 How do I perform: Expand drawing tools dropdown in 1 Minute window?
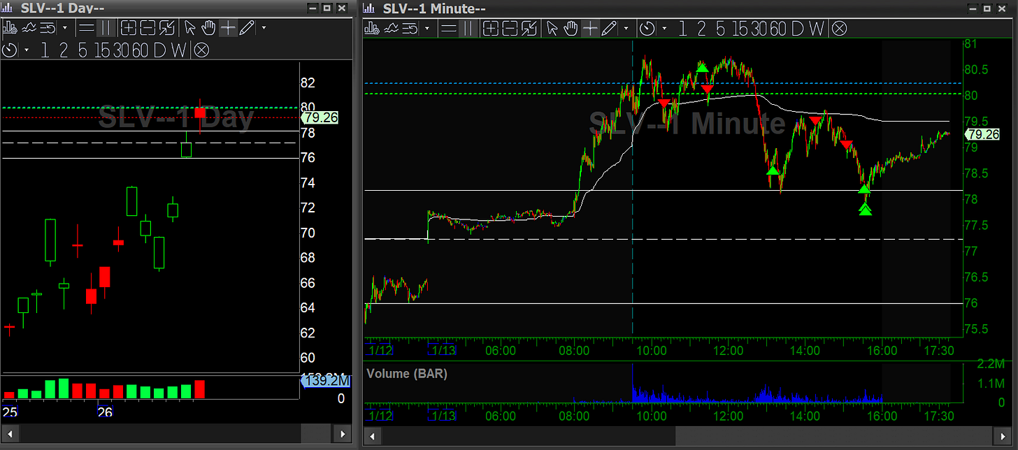point(626,28)
